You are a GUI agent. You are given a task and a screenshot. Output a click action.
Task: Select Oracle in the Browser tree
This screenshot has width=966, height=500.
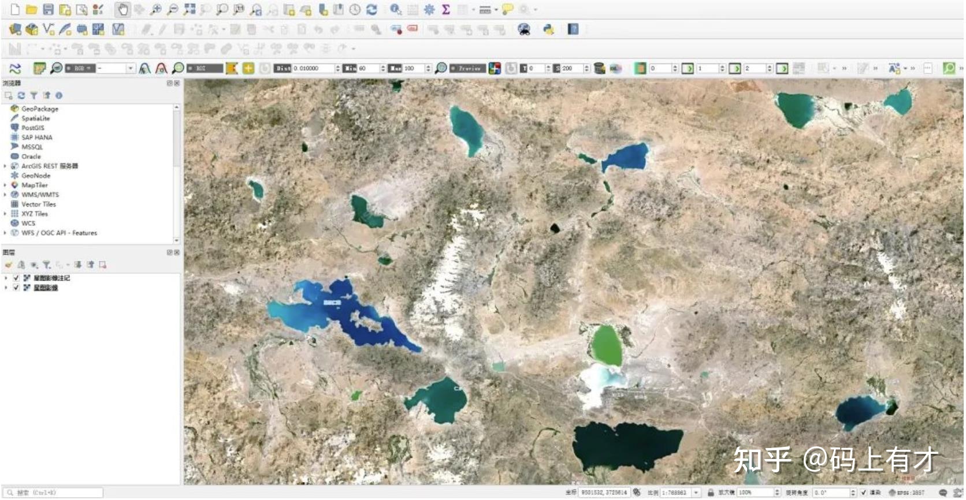[31, 156]
